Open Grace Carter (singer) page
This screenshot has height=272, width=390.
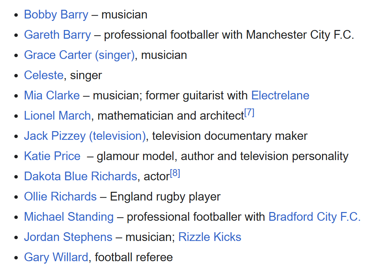pos(79,55)
